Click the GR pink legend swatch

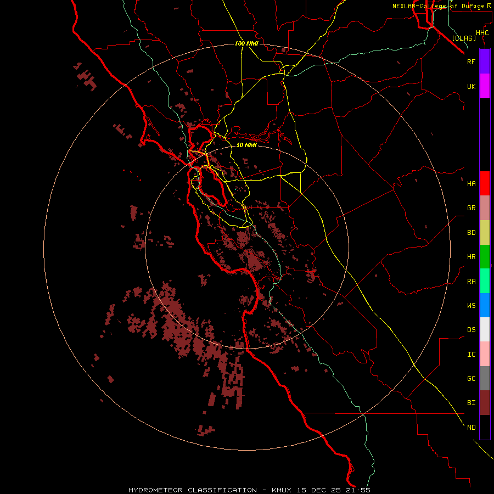[x=485, y=208]
